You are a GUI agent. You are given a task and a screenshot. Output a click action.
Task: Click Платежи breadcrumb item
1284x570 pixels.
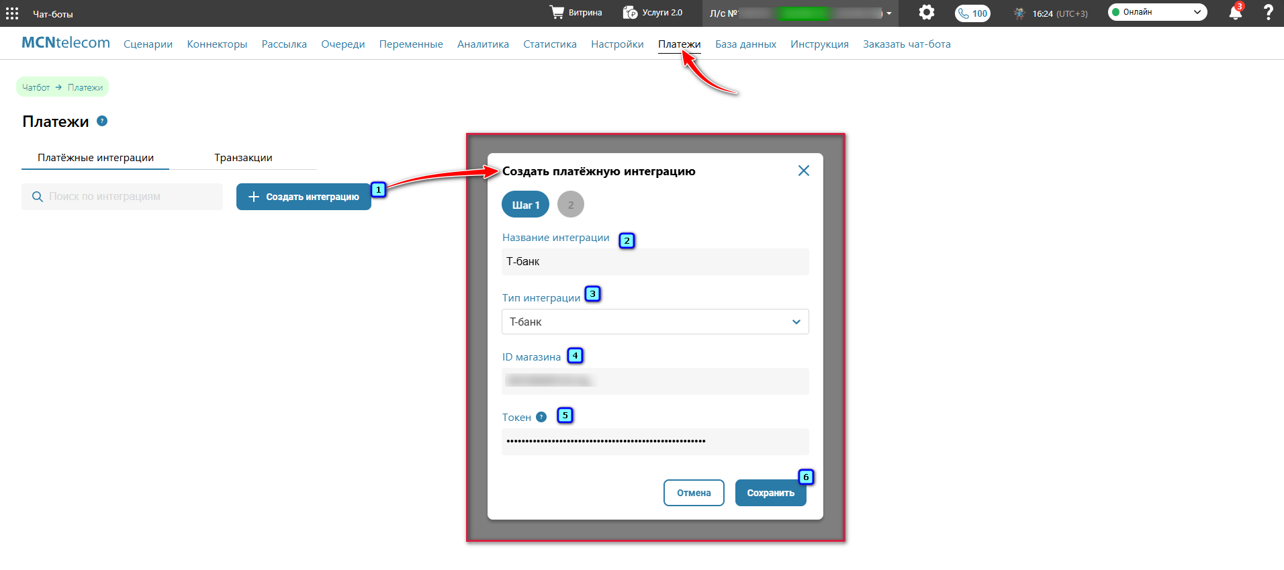click(x=85, y=87)
